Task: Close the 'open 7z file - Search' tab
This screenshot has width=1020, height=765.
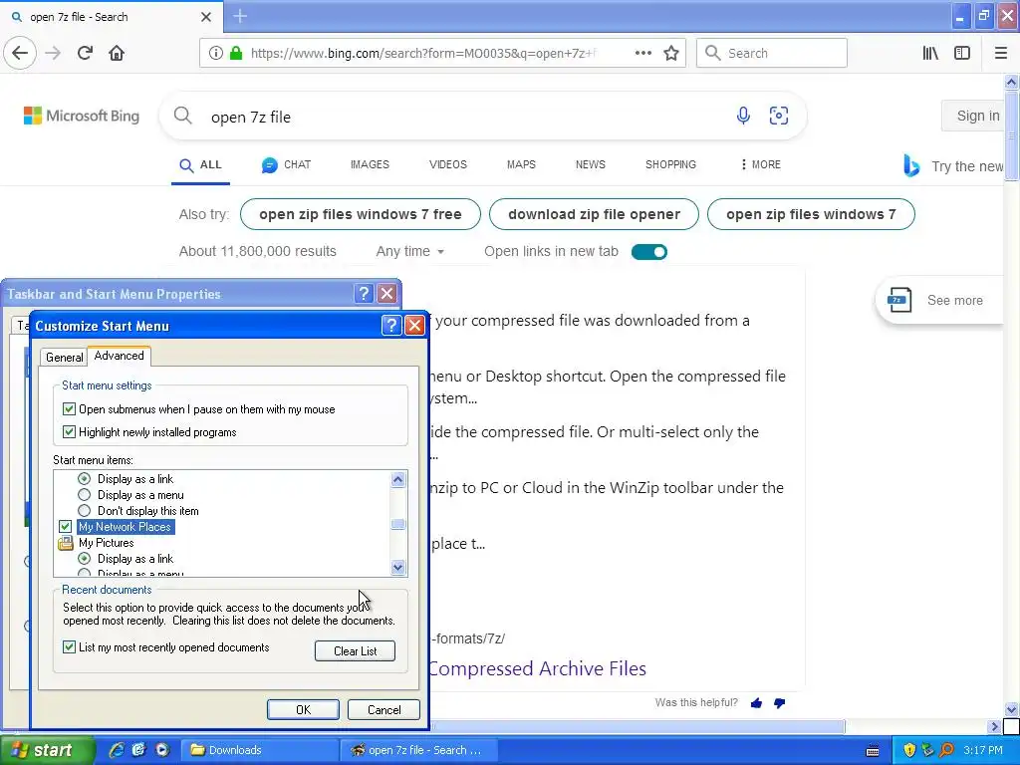Action: pyautogui.click(x=206, y=17)
